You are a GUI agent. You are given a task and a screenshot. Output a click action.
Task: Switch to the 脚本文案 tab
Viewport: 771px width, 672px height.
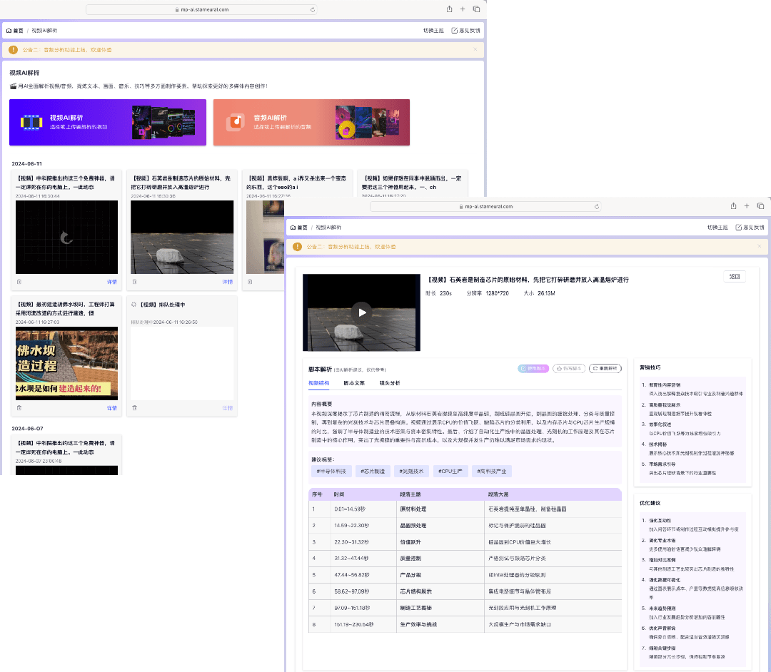(354, 383)
